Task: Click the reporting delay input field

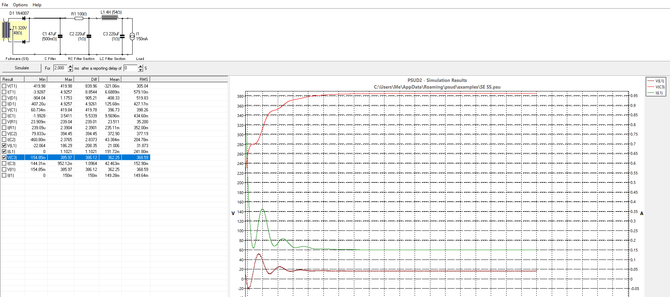Action: pyautogui.click(x=130, y=68)
